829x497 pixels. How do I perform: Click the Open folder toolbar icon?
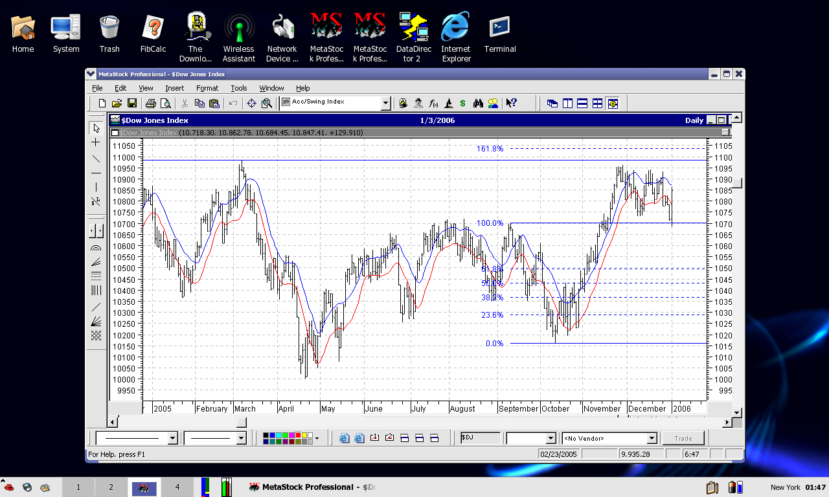tap(117, 103)
